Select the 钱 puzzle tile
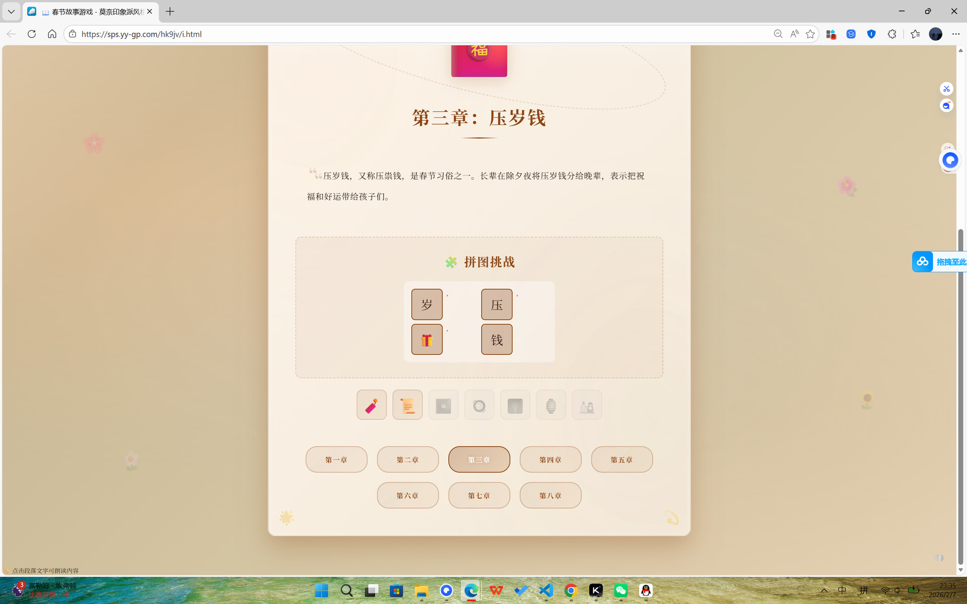 (497, 340)
